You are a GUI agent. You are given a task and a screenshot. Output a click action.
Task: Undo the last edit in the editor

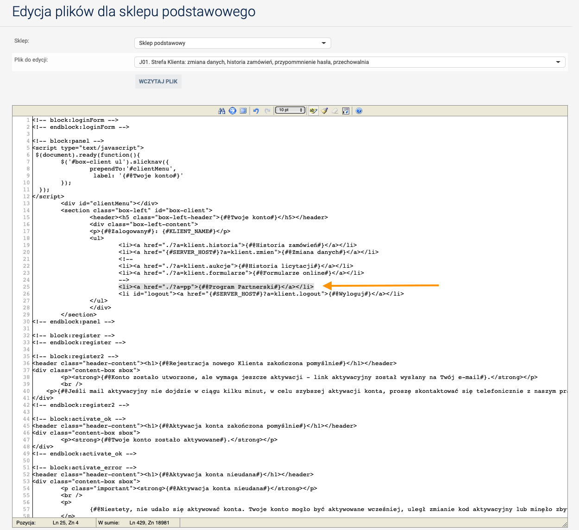tap(256, 111)
